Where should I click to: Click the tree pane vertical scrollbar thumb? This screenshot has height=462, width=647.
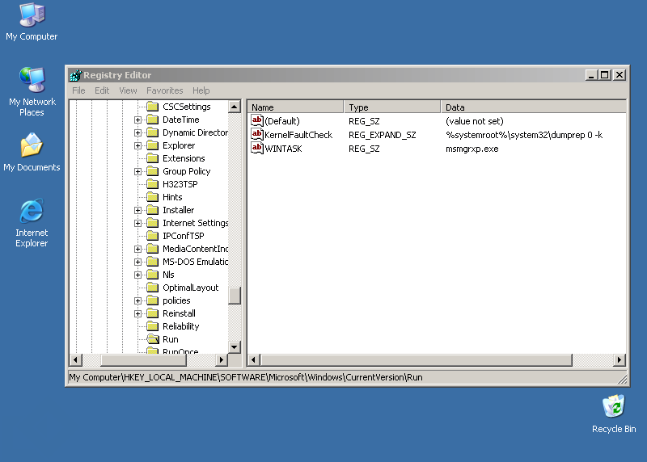pyautogui.click(x=235, y=296)
